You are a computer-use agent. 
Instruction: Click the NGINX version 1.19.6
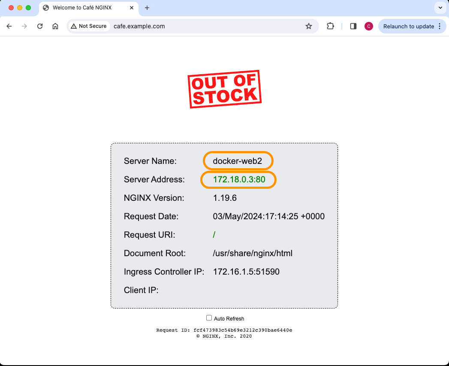[x=225, y=198]
